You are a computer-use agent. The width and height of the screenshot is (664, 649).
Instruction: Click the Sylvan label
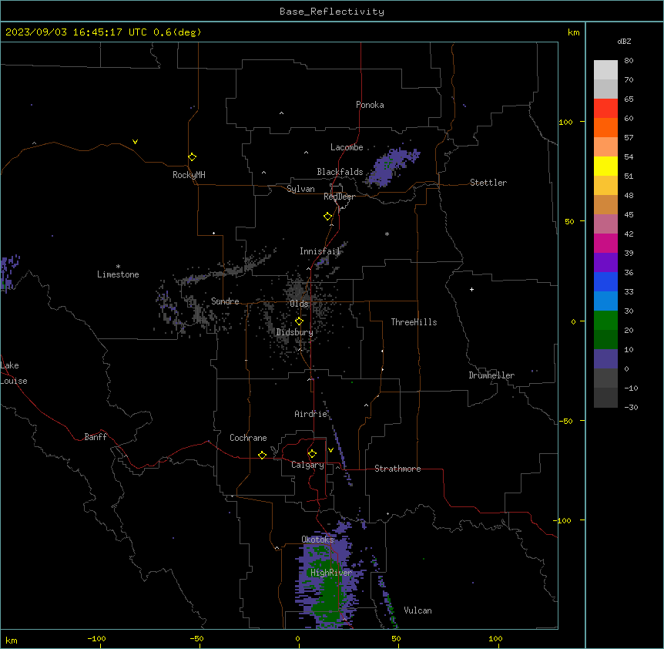pyautogui.click(x=300, y=190)
